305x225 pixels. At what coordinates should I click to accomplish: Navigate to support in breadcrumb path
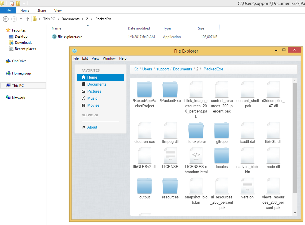click(x=162, y=69)
